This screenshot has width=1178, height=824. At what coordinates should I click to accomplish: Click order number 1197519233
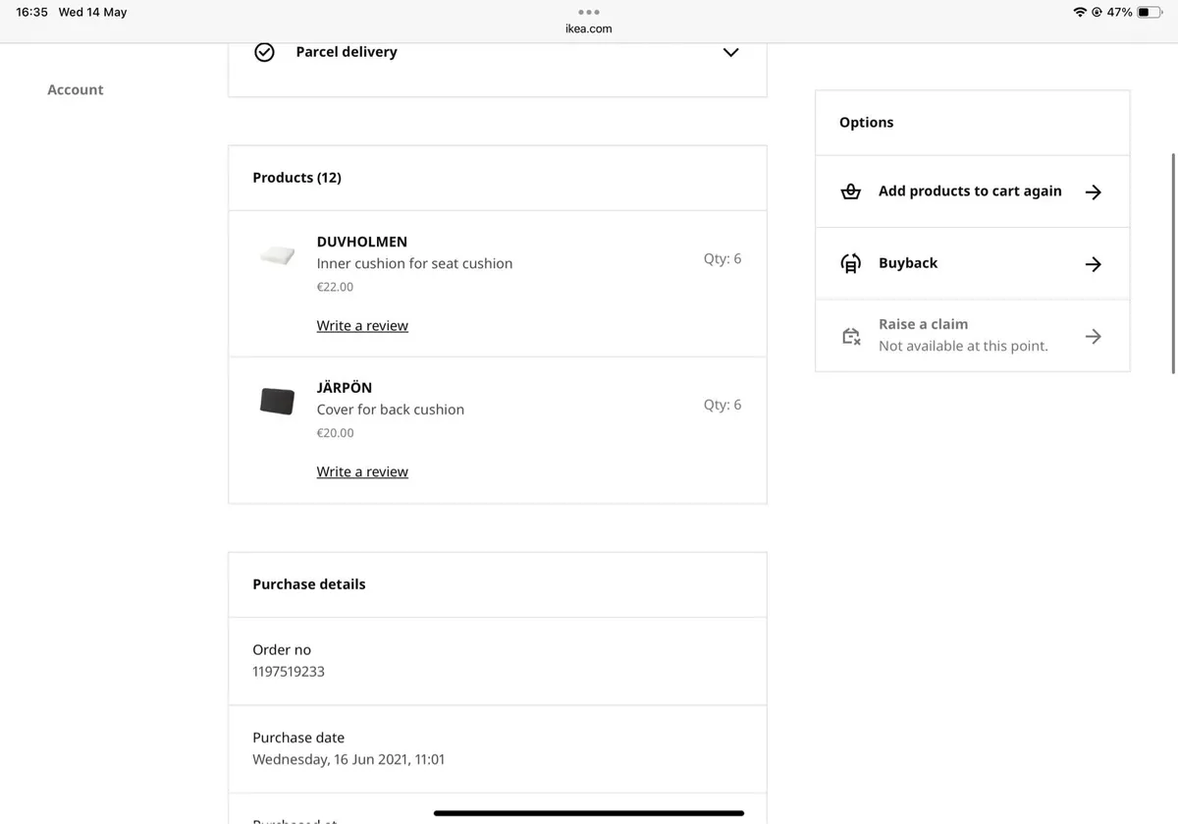pyautogui.click(x=289, y=672)
